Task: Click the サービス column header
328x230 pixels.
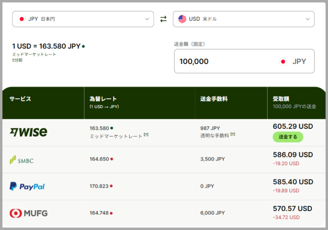Action: [x=20, y=98]
